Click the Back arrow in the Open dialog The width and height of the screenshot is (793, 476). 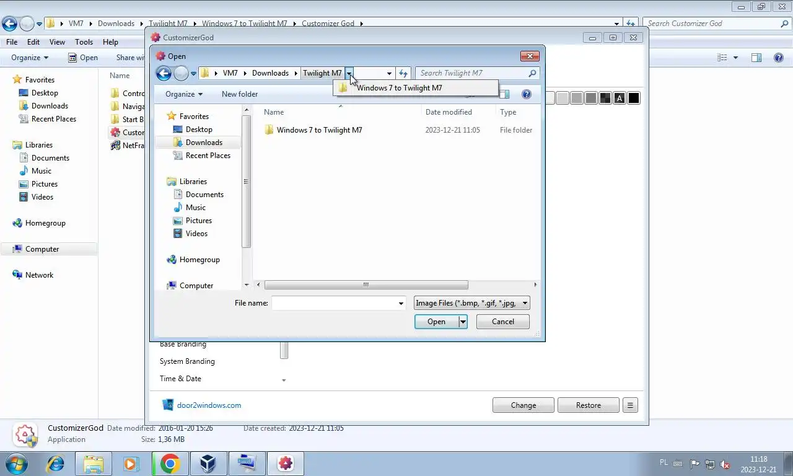pyautogui.click(x=164, y=74)
